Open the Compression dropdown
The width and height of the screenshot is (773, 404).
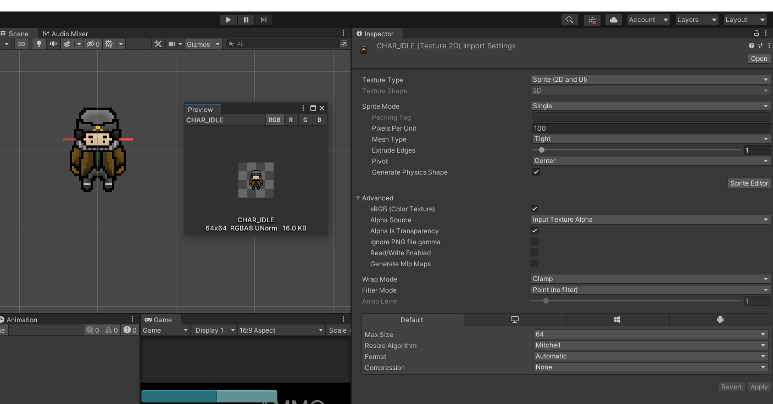pos(650,367)
